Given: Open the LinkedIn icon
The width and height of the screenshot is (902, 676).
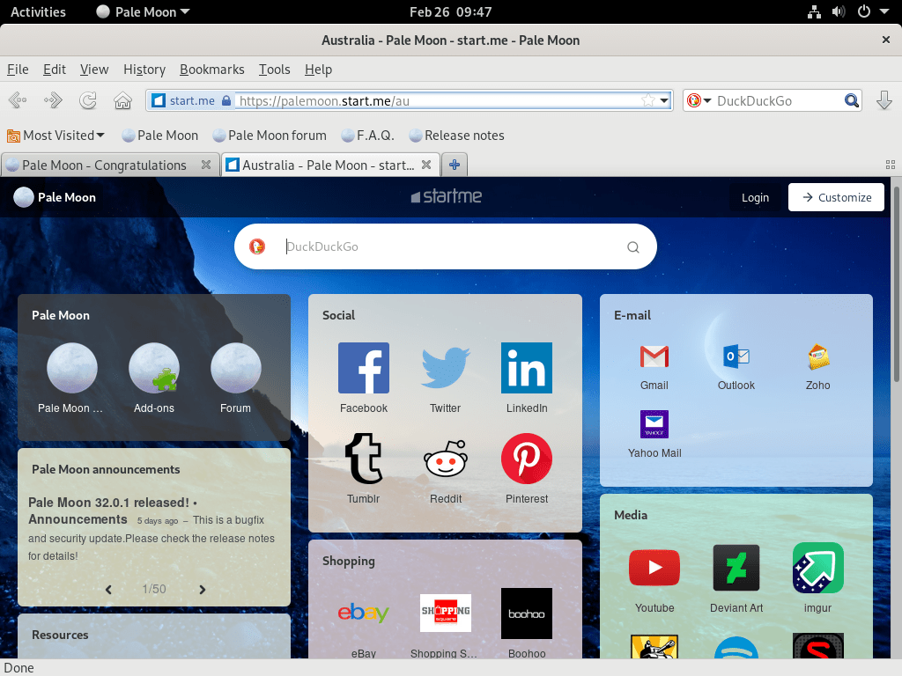Looking at the screenshot, I should click(527, 368).
